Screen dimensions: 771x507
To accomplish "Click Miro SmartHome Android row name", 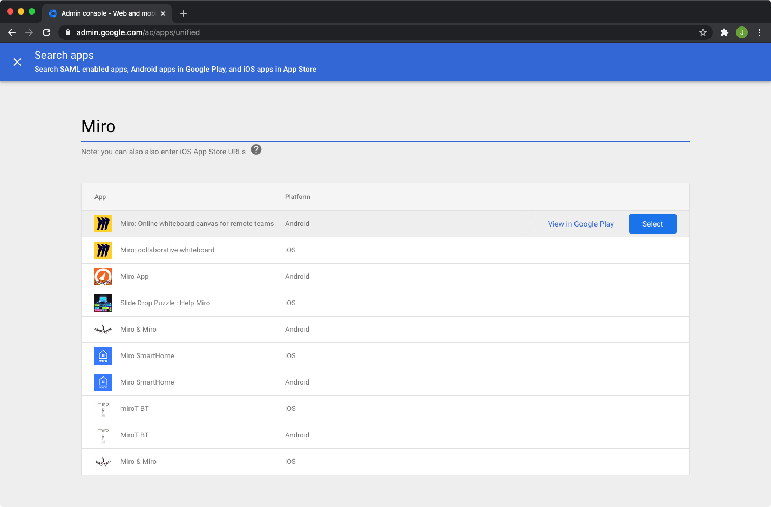I will pyautogui.click(x=147, y=382).
